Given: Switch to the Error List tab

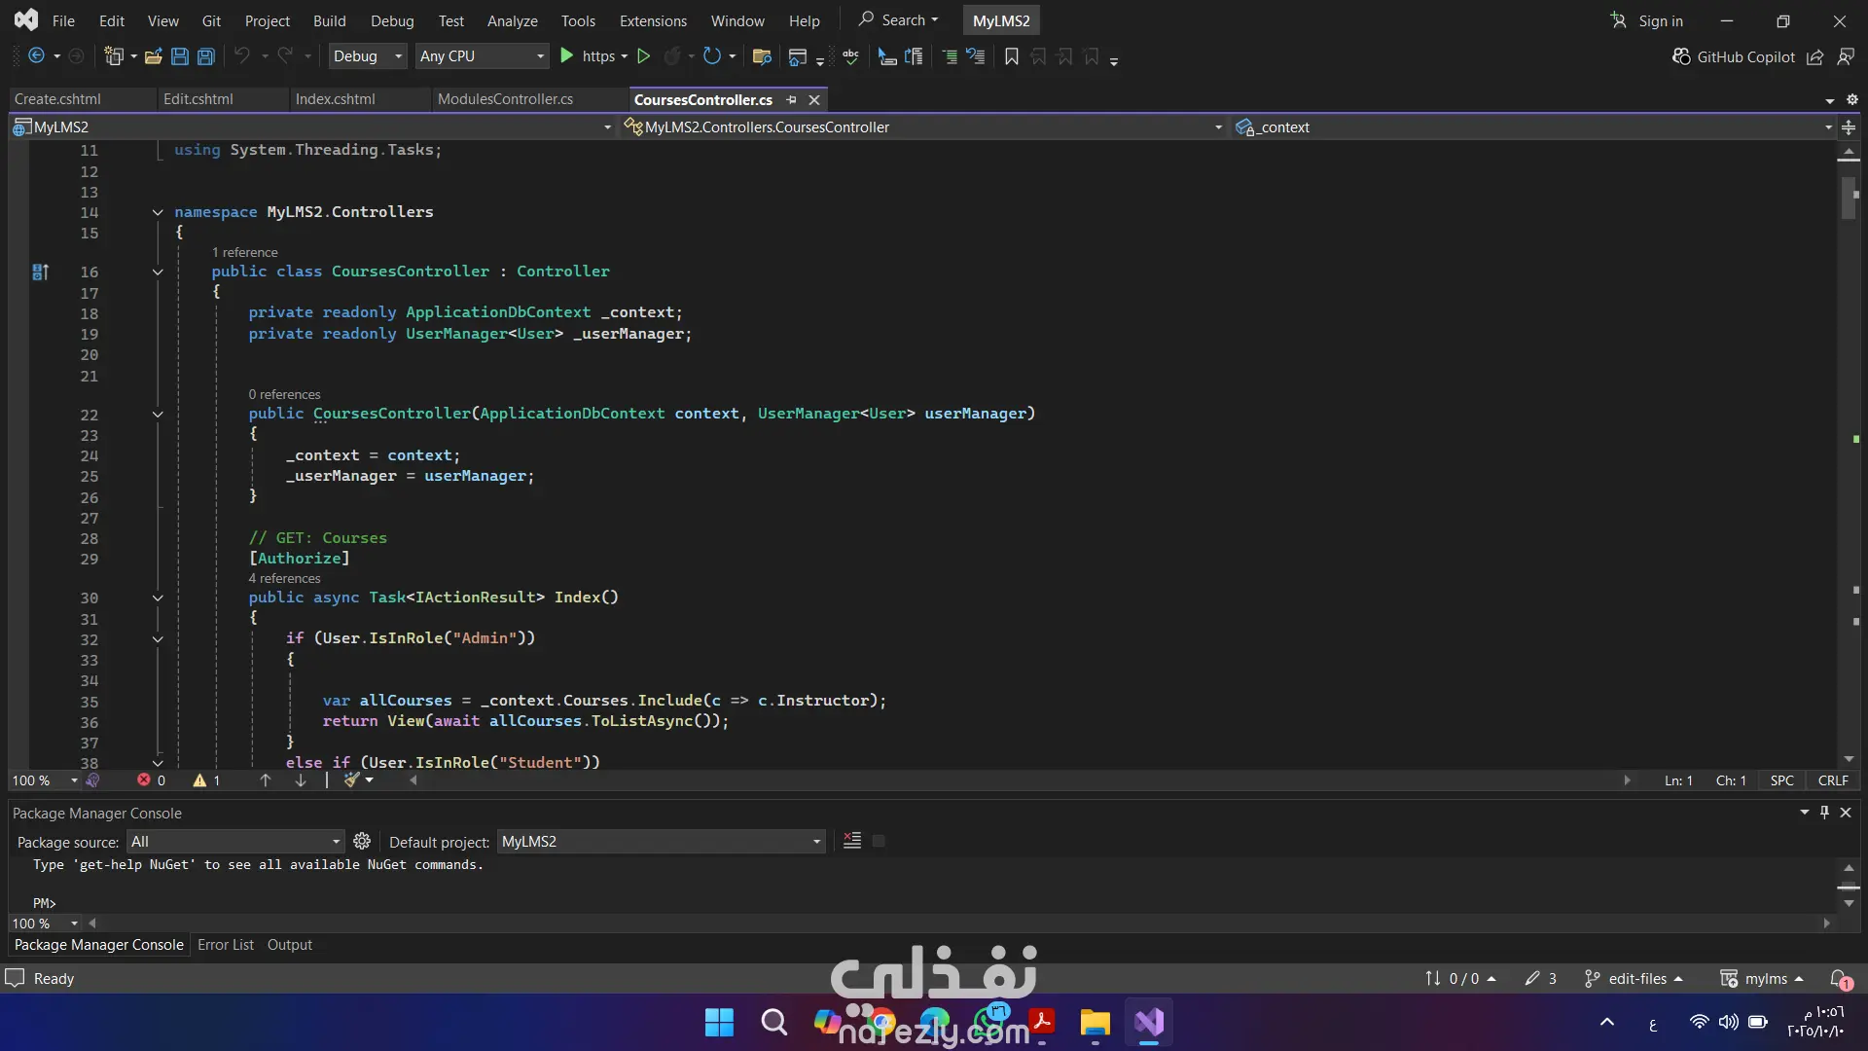Looking at the screenshot, I should pyautogui.click(x=225, y=945).
